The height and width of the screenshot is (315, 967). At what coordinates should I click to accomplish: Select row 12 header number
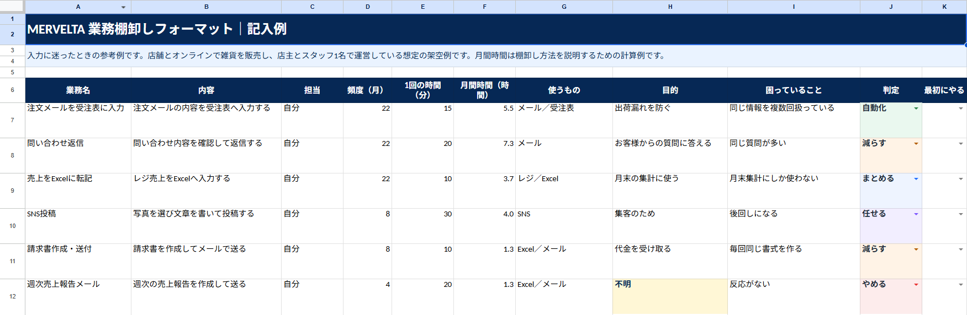coord(12,296)
